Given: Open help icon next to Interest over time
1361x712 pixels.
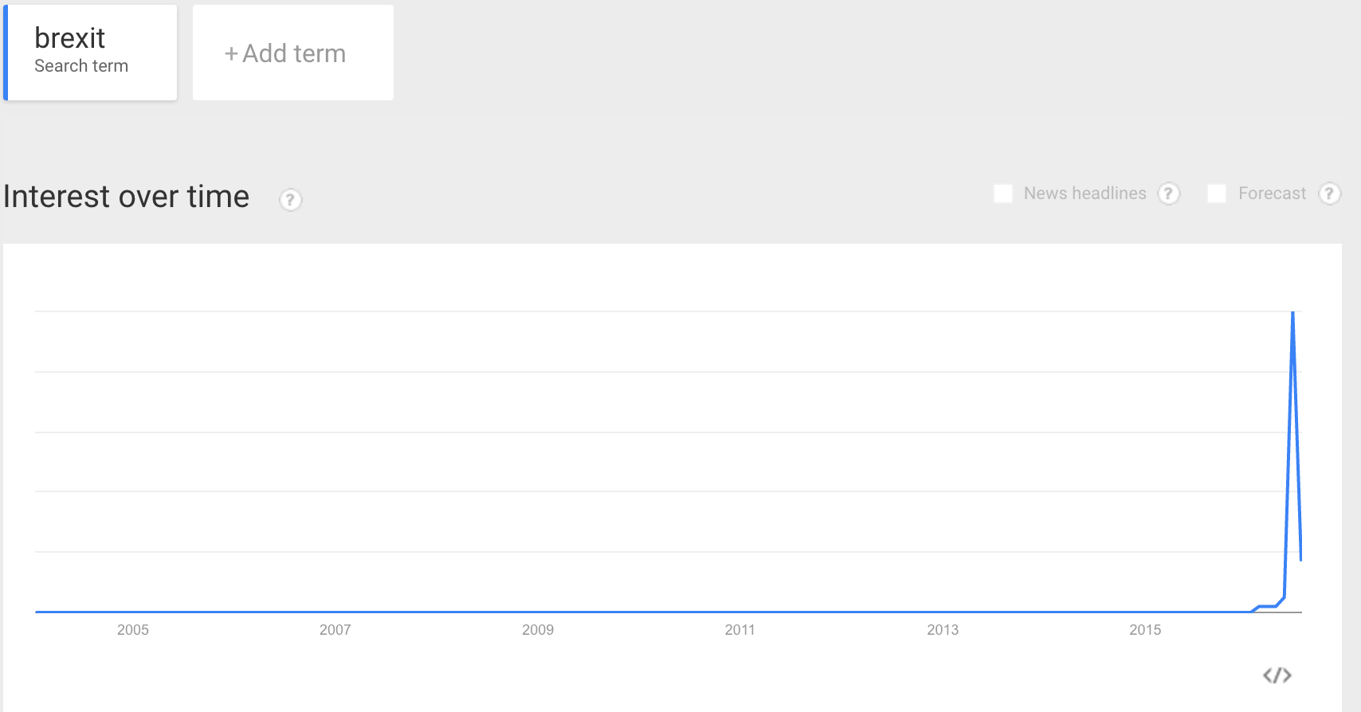Looking at the screenshot, I should pos(290,199).
